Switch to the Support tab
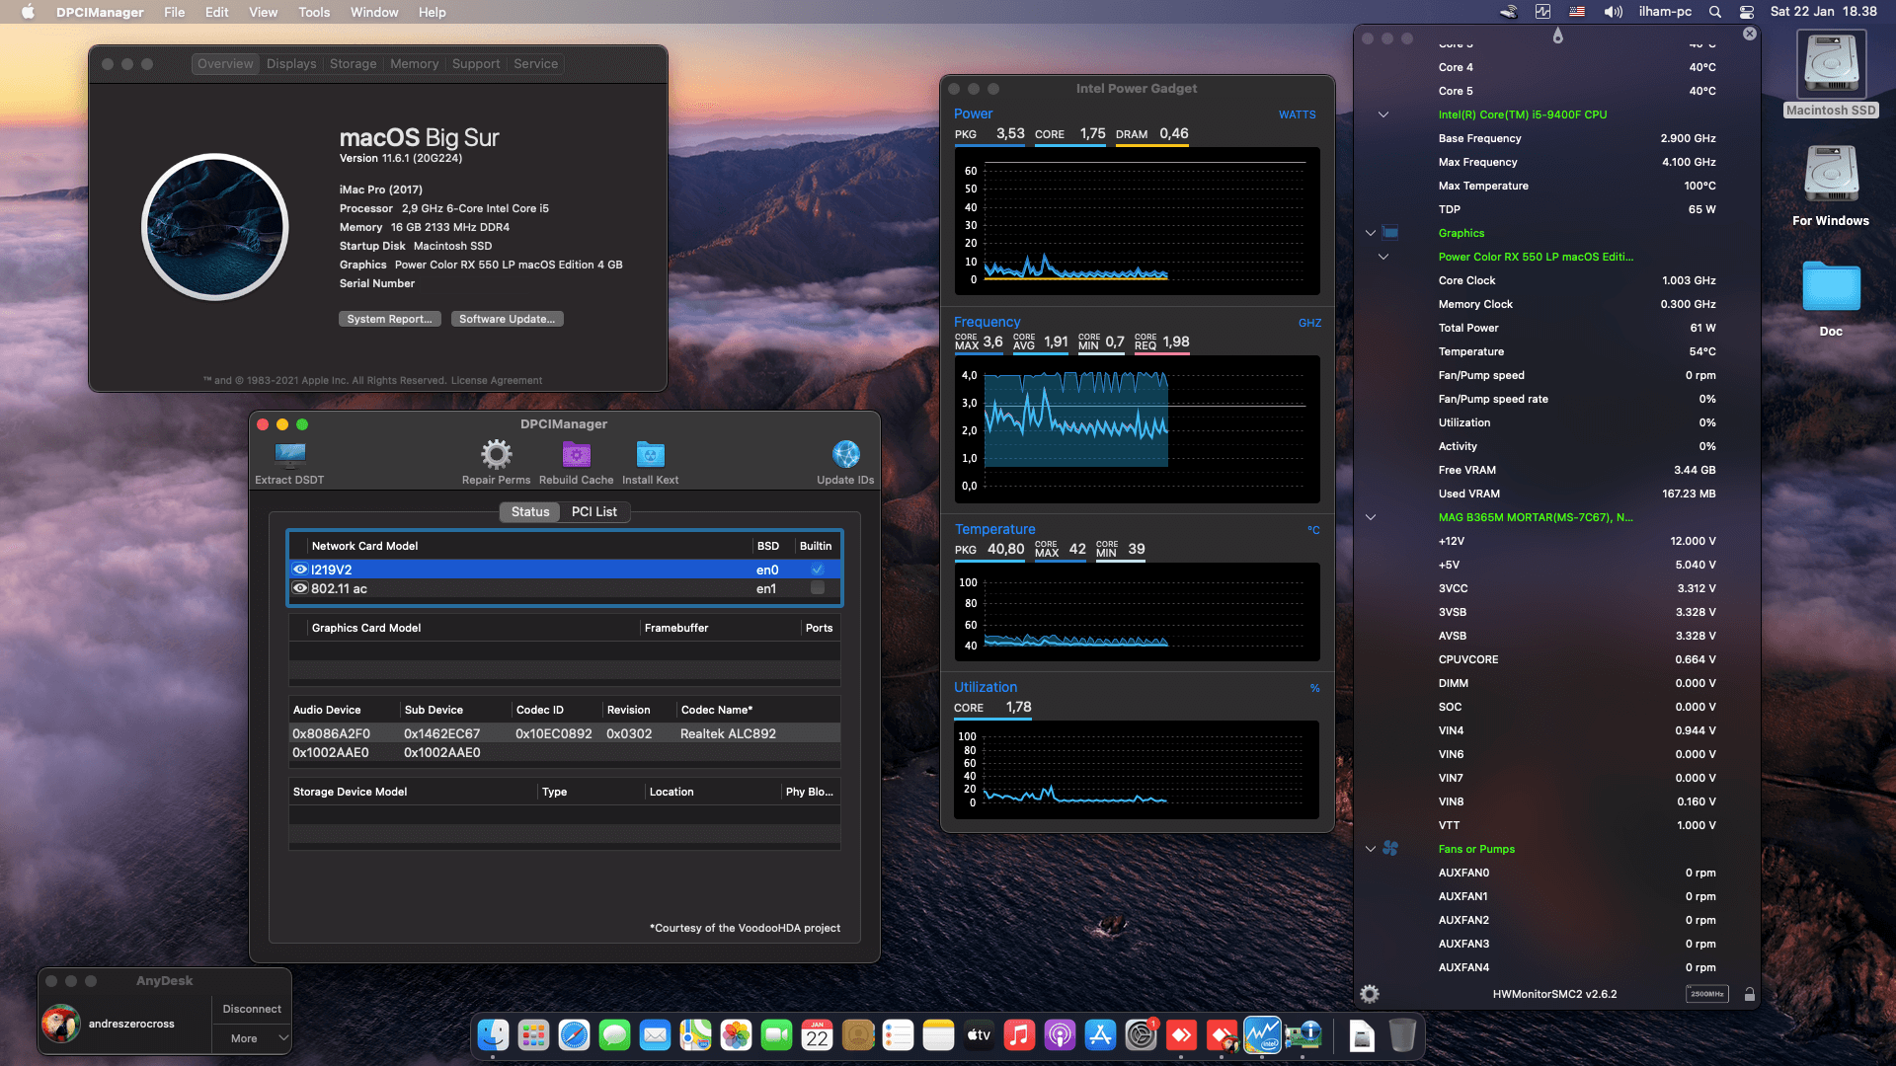This screenshot has width=1896, height=1066. [476, 63]
